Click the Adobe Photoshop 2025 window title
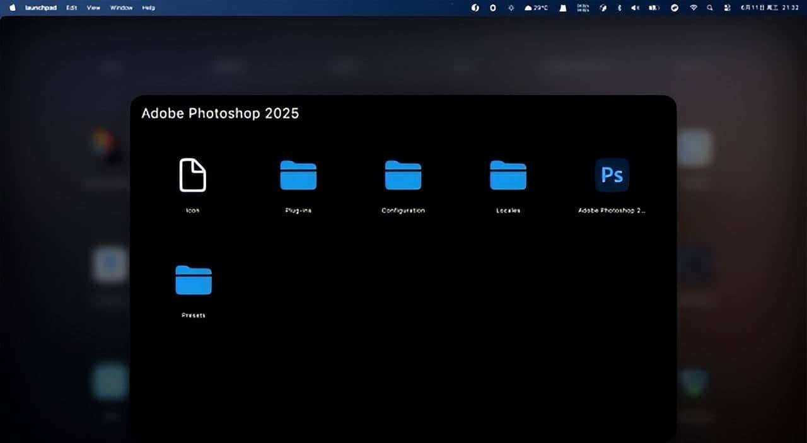This screenshot has height=443, width=807. point(220,113)
